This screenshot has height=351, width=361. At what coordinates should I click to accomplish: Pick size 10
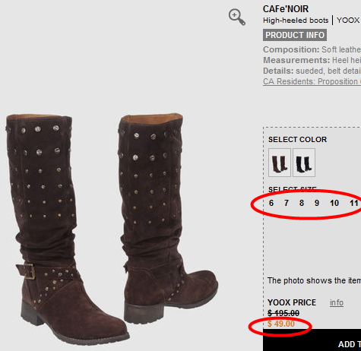(334, 203)
